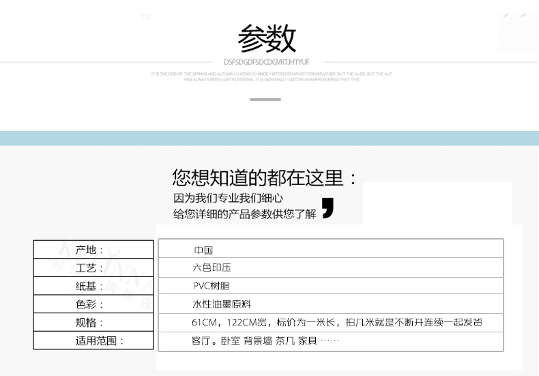Click the small paragraph starting IT IS THE END
This screenshot has width=539, height=376.
[272, 76]
